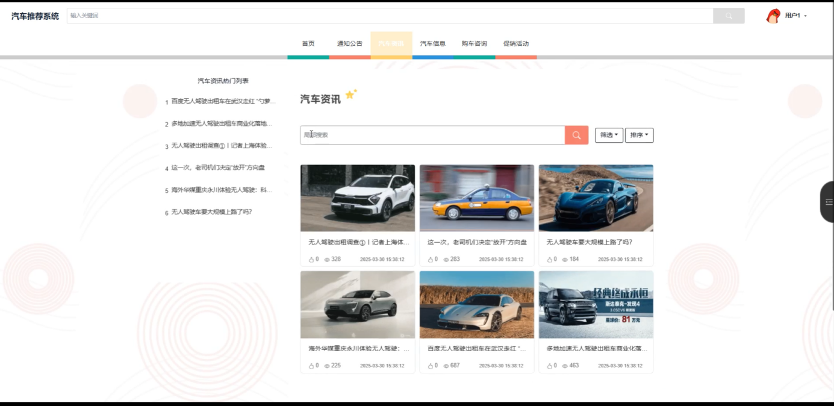834x406 pixels.
Task: Like the article 无人驾驶车要大规模上路了吗 thumbs-up
Action: point(550,260)
